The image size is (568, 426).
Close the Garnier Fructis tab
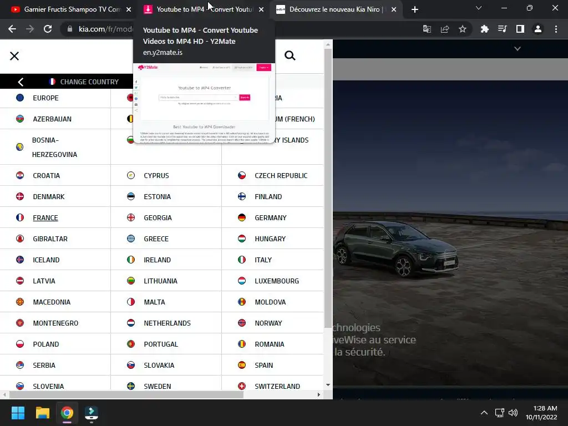(x=129, y=9)
